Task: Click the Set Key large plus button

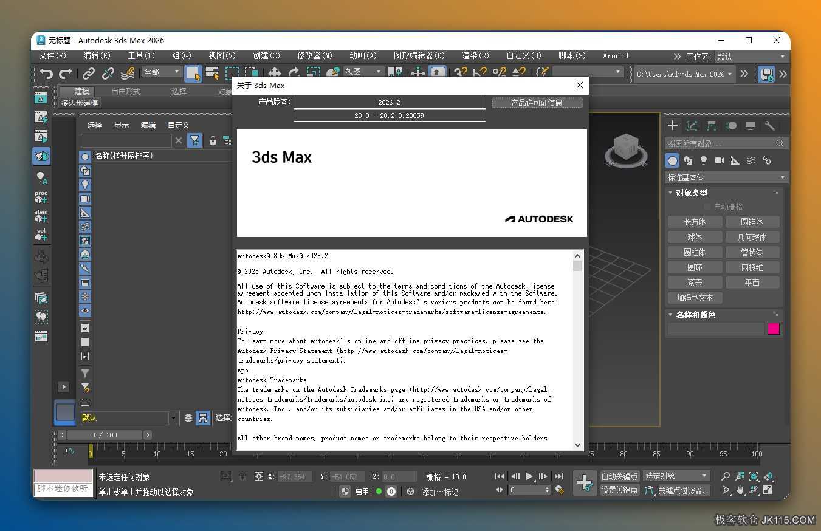Action: click(x=585, y=483)
